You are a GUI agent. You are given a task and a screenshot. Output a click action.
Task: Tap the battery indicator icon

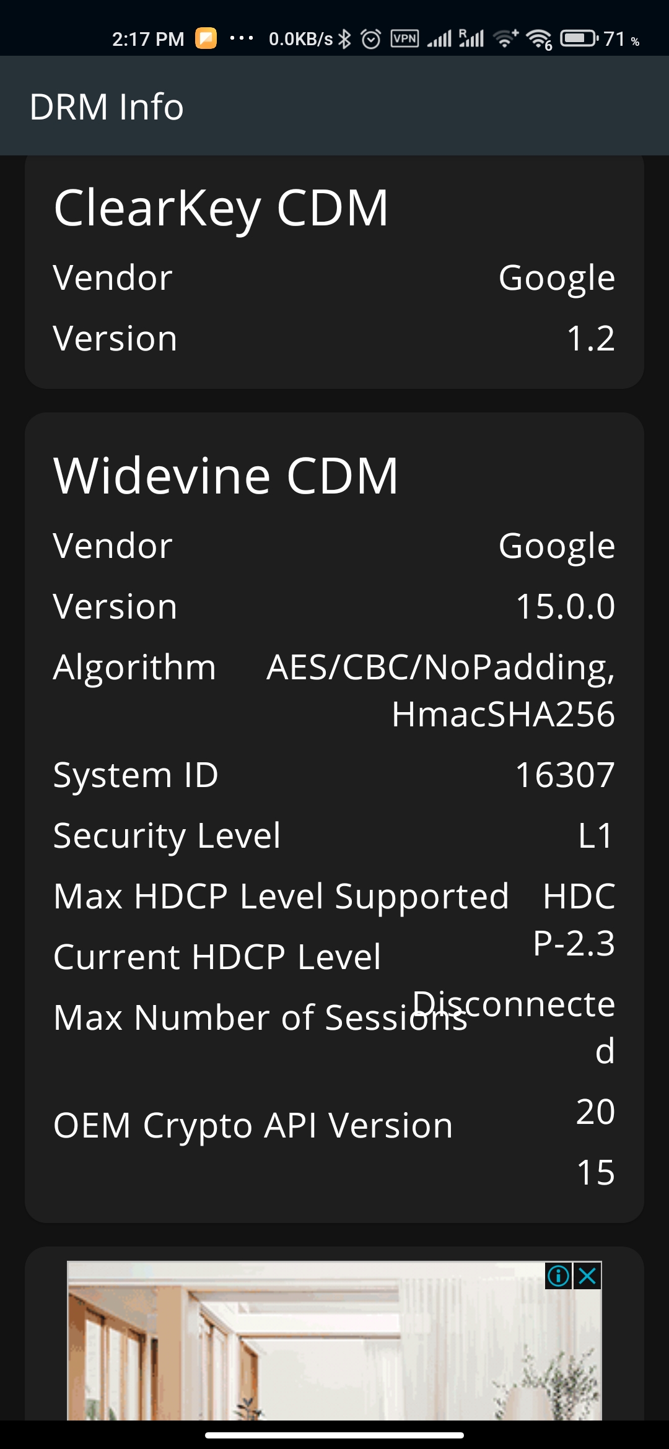(579, 38)
